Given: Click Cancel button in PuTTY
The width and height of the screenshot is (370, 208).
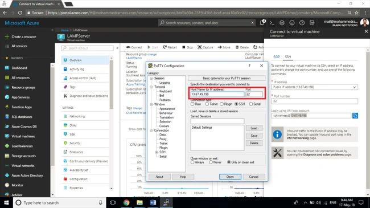Looking at the screenshot, I should tap(254, 177).
